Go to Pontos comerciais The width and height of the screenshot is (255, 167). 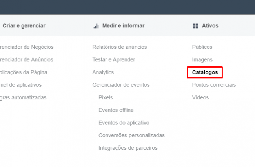coord(214,85)
